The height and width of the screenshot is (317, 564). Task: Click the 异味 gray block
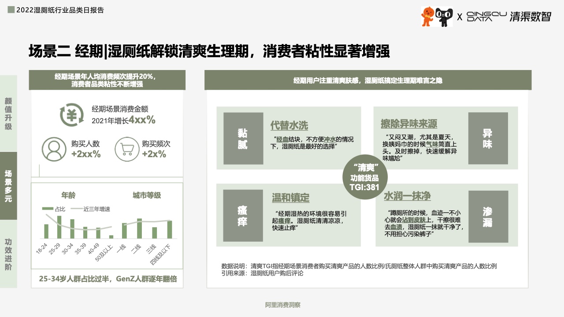(x=487, y=138)
